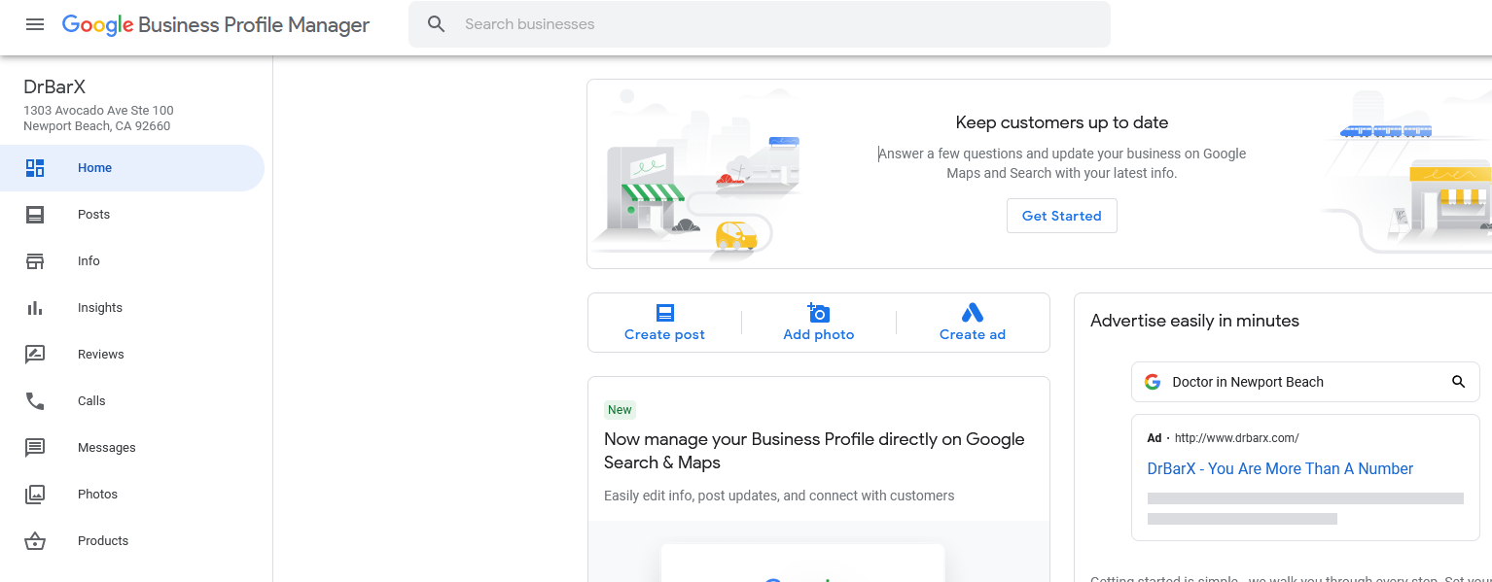
Task: Open the hamburger main menu
Action: [35, 24]
